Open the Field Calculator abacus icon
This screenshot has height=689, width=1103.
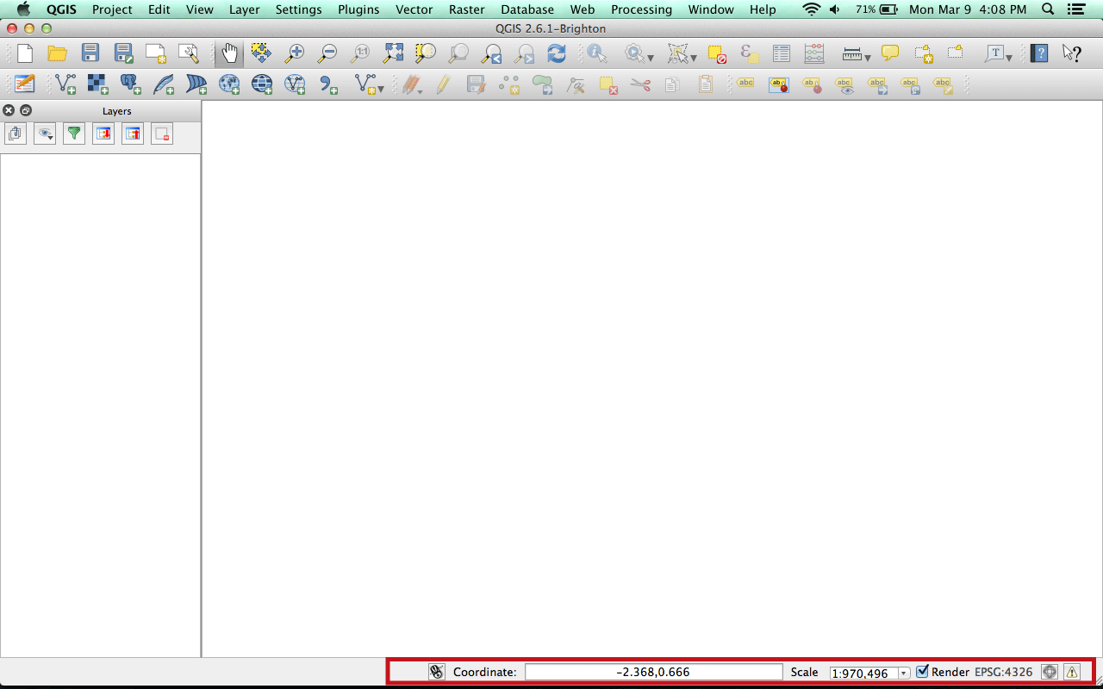814,53
